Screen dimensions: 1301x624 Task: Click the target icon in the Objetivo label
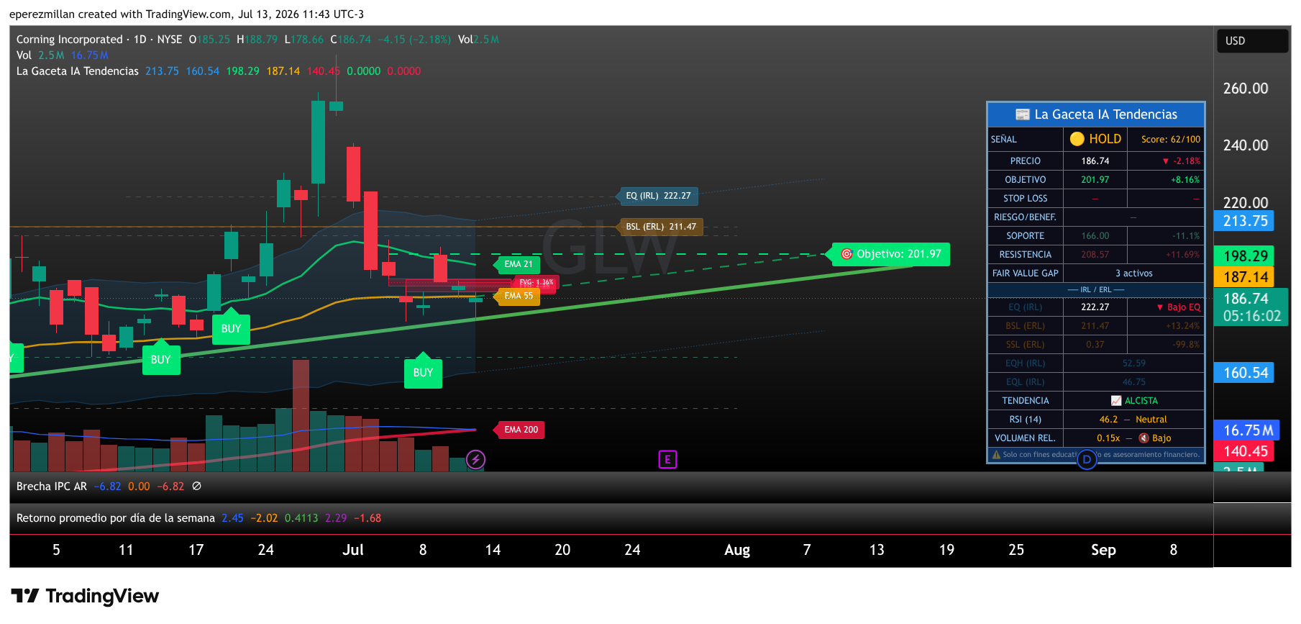(x=846, y=254)
